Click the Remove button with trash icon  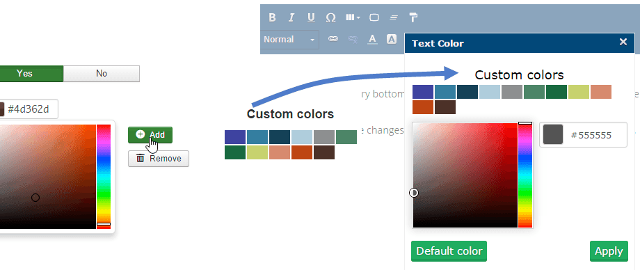[159, 159]
